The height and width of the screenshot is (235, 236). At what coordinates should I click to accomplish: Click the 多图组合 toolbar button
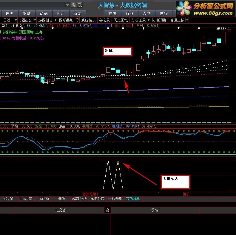(x=45, y=20)
